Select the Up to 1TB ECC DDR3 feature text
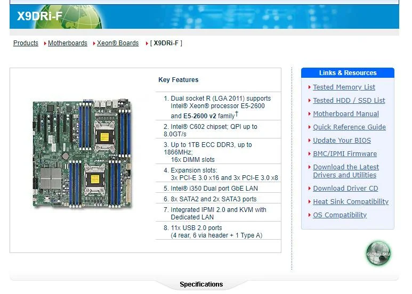This screenshot has width=412, height=294. (x=207, y=152)
